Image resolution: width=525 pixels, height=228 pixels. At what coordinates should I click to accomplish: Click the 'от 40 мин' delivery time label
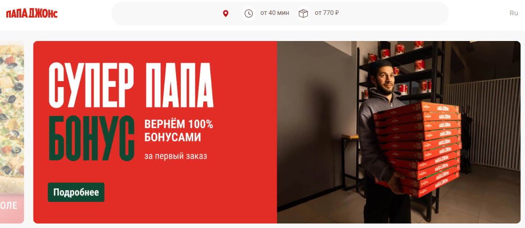coord(274,14)
